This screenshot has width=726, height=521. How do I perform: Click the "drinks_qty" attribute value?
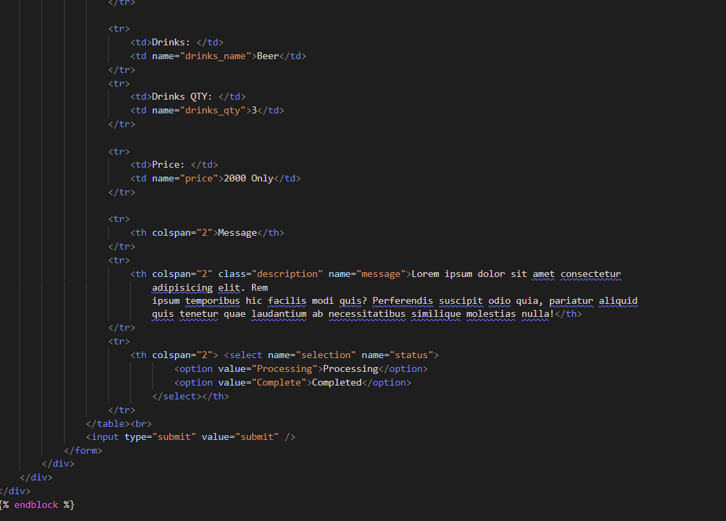click(213, 111)
